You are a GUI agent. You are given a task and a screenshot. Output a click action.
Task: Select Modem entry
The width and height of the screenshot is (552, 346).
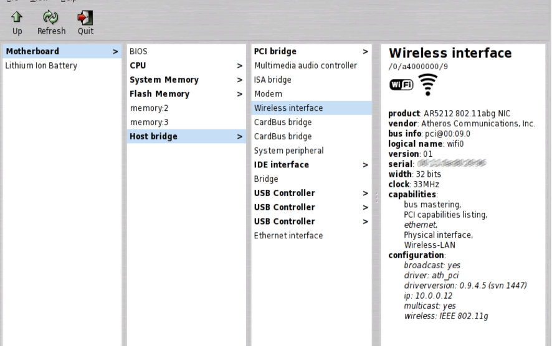312,94
